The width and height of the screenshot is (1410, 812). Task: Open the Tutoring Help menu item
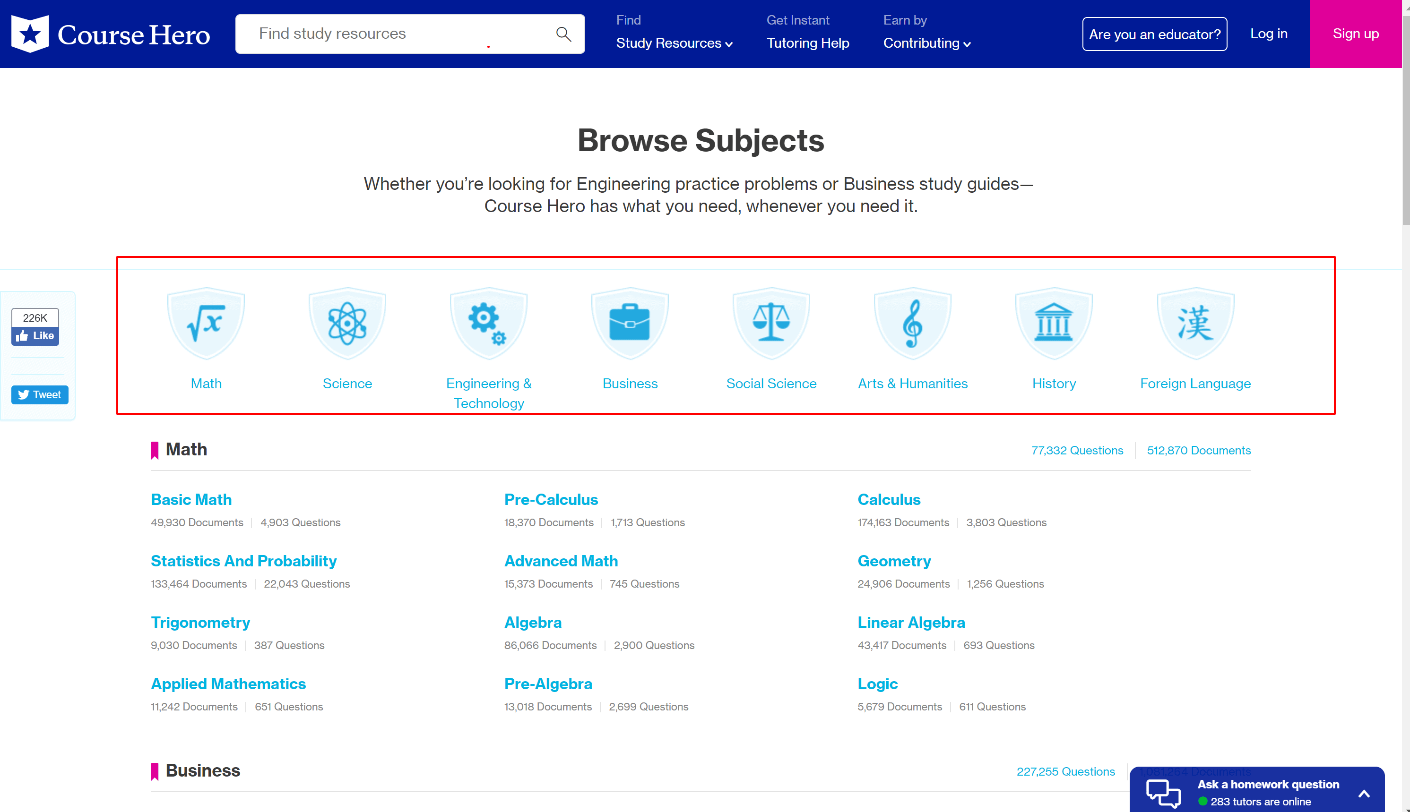point(807,43)
